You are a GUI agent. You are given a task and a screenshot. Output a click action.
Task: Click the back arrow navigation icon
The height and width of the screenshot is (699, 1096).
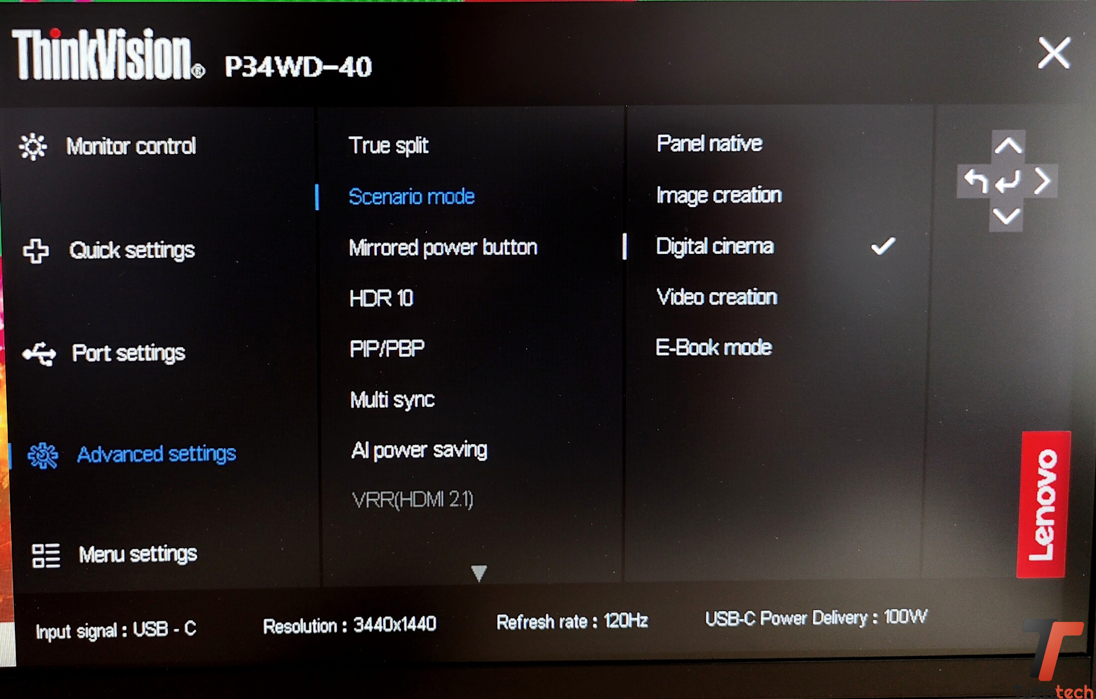coord(975,181)
